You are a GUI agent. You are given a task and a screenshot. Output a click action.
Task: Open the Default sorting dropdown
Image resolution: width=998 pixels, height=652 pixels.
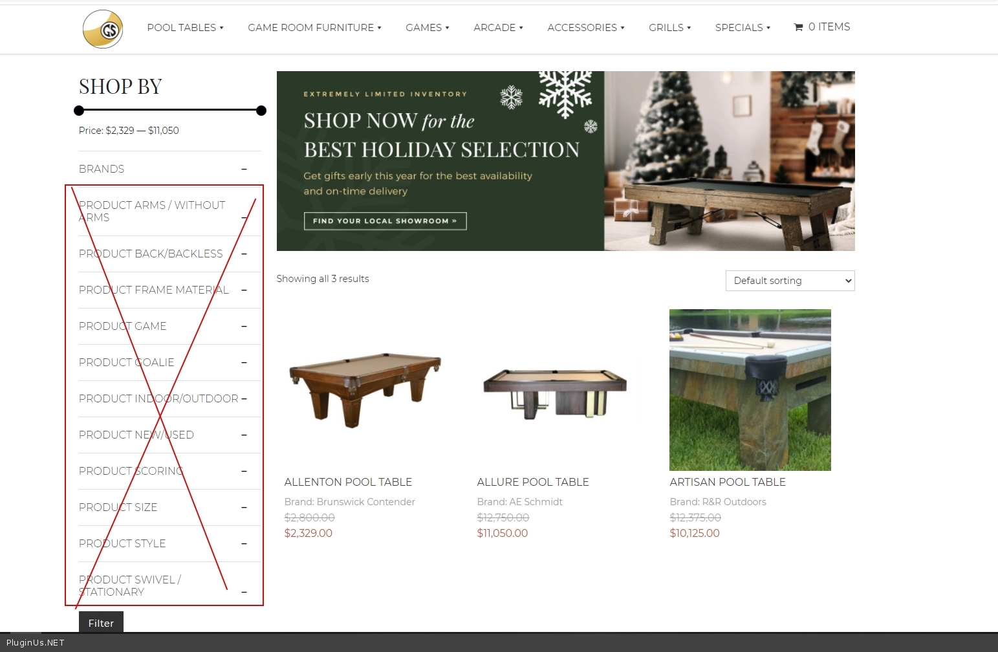coord(790,281)
